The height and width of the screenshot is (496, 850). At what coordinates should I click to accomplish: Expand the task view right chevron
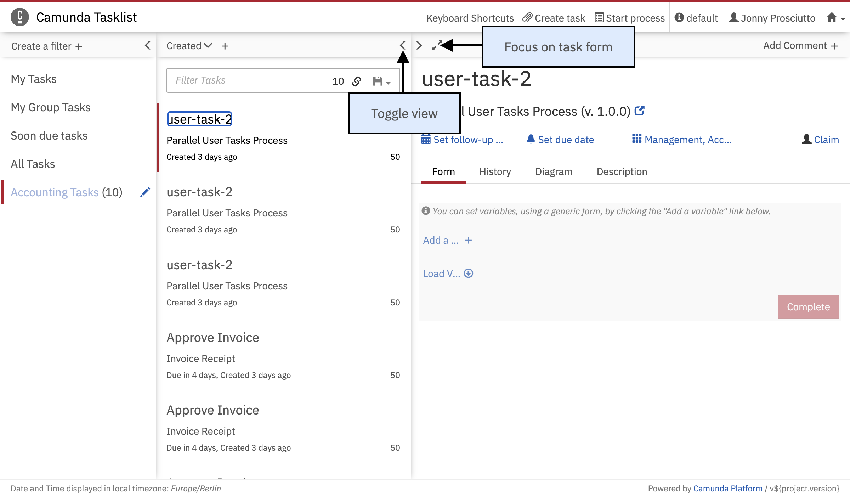419,45
